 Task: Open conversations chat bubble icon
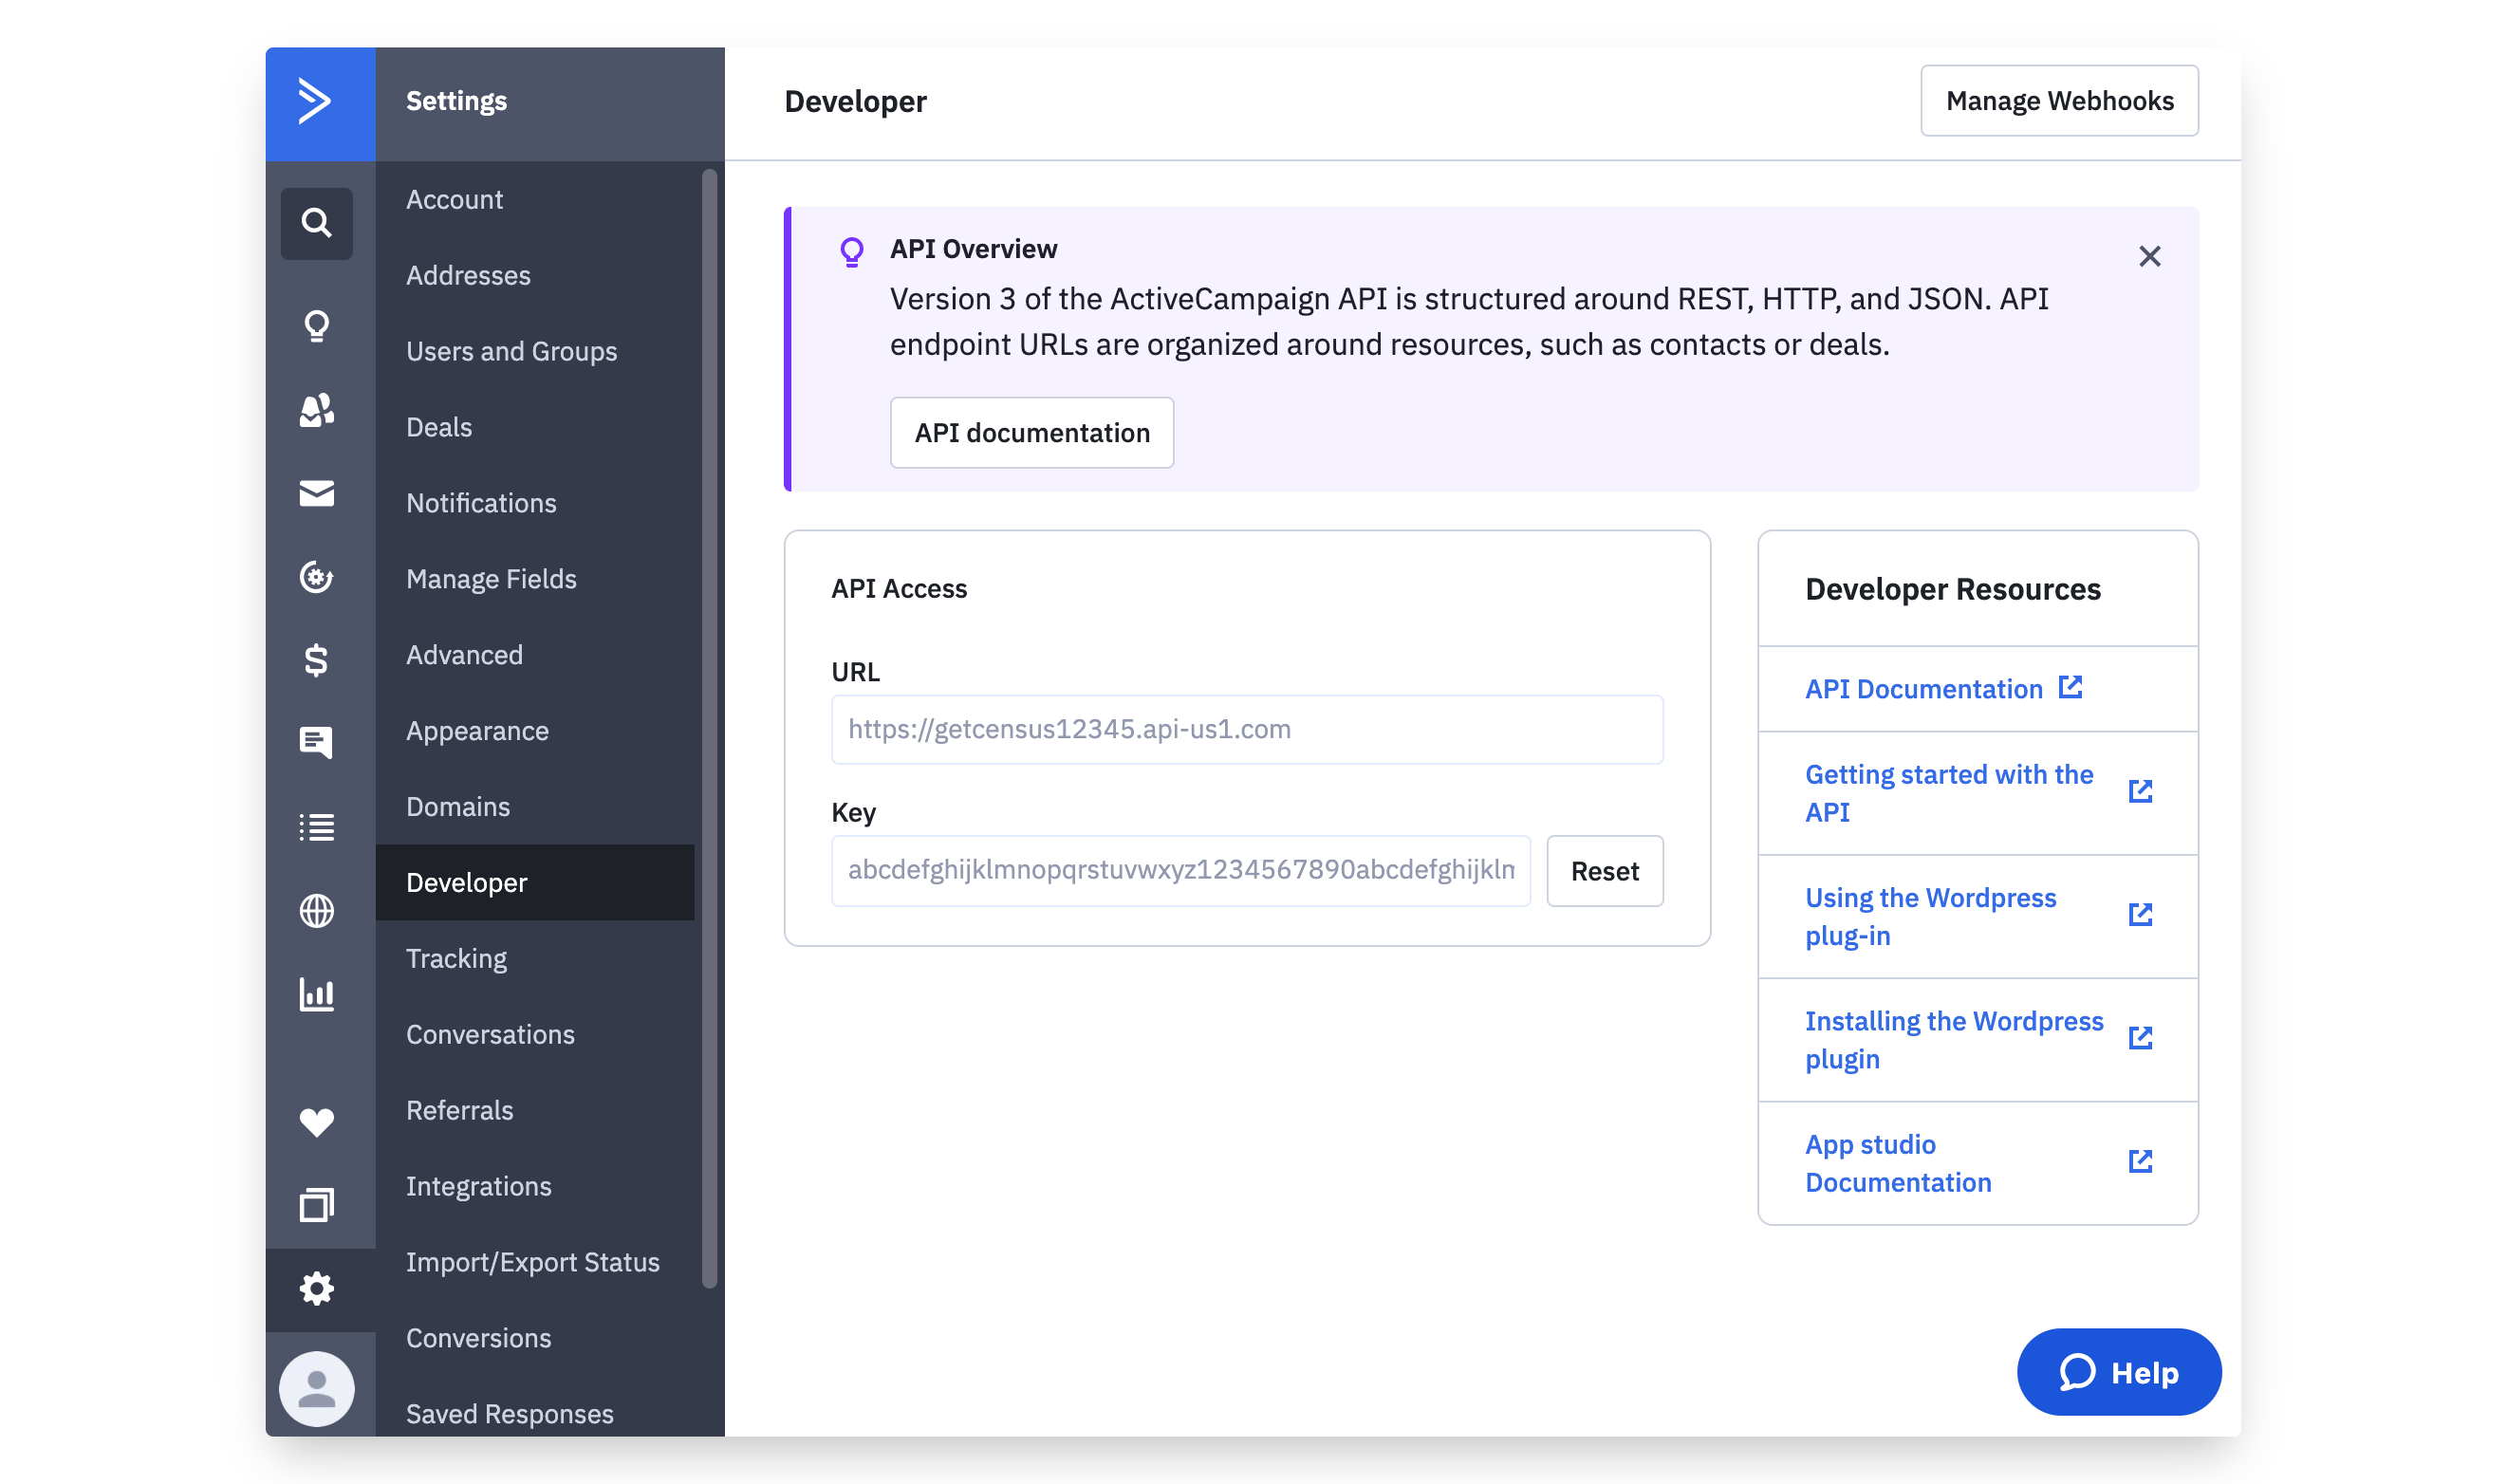pos(316,742)
